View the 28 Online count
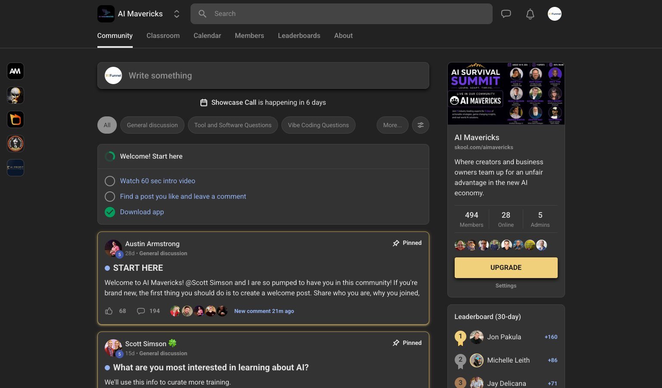Screen dimensions: 662x388 point(506,219)
